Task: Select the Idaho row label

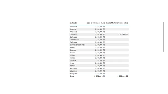Action: tap(72, 55)
